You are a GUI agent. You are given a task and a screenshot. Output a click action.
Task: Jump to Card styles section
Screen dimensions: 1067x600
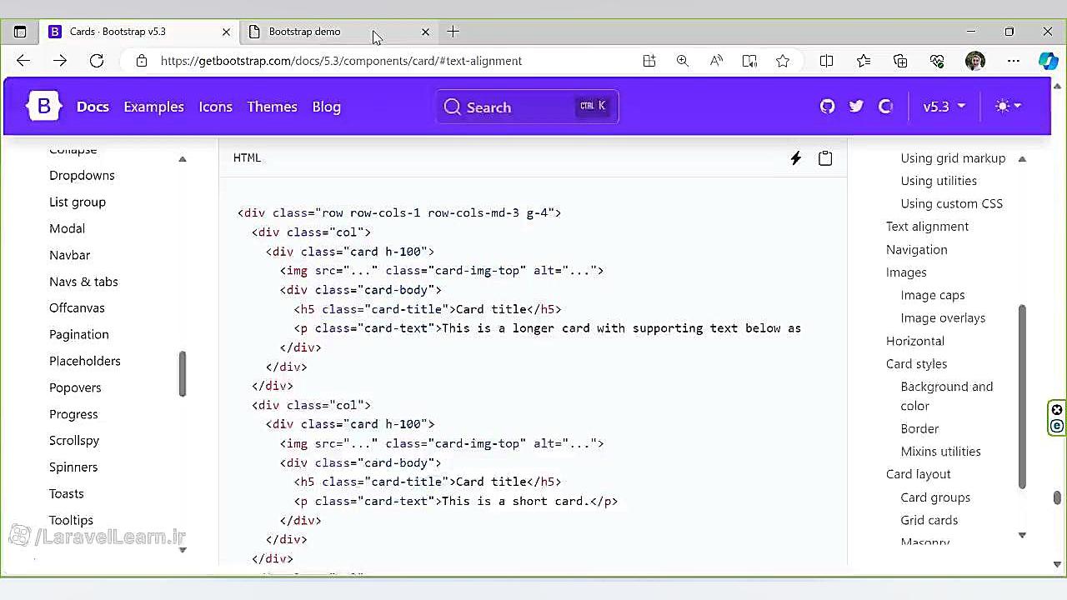pyautogui.click(x=916, y=364)
